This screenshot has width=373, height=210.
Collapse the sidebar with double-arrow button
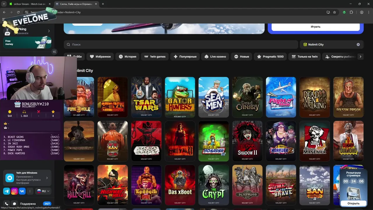pyautogui.click(x=54, y=52)
